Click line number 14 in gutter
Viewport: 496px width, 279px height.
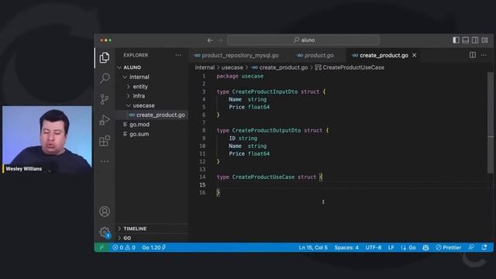pyautogui.click(x=202, y=177)
